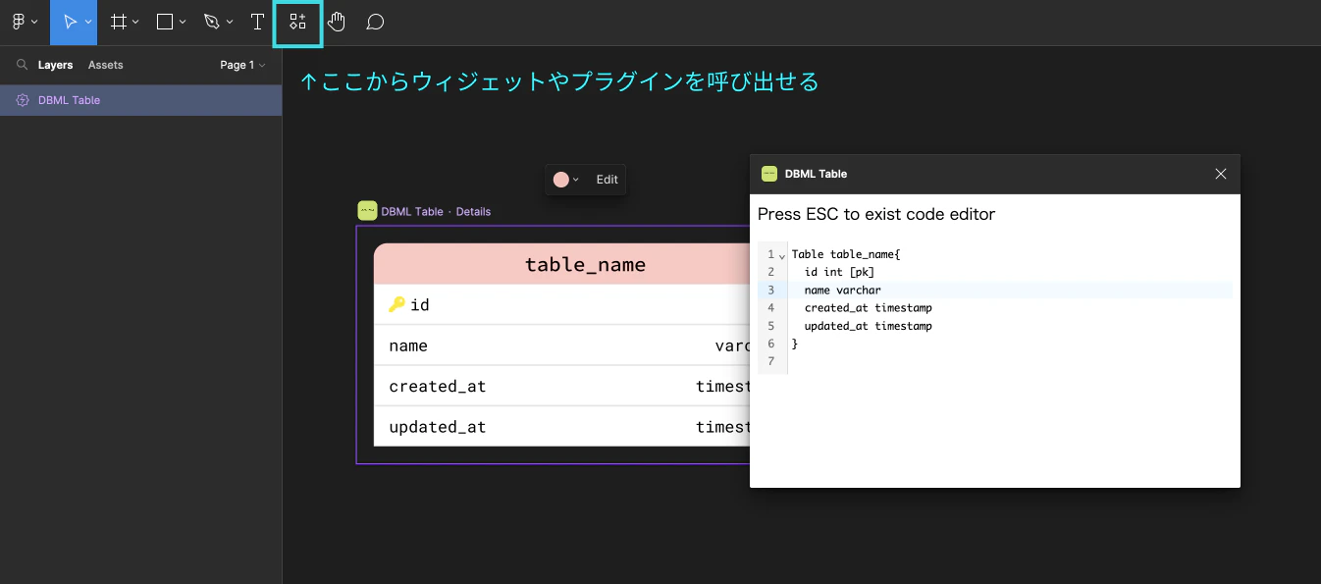
Task: Open the Pen tools dropdown chevron
Action: 230,22
